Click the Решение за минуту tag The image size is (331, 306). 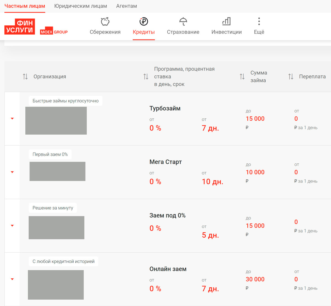point(53,208)
